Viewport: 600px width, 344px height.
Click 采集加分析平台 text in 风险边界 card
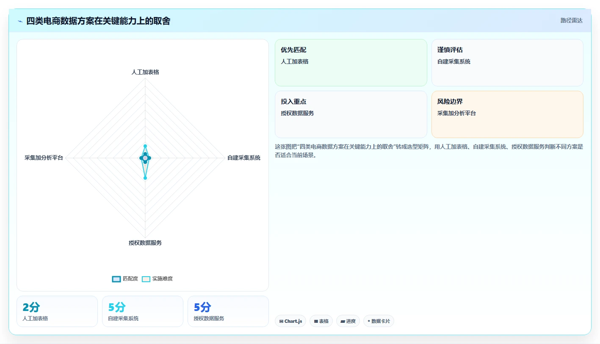pos(456,113)
